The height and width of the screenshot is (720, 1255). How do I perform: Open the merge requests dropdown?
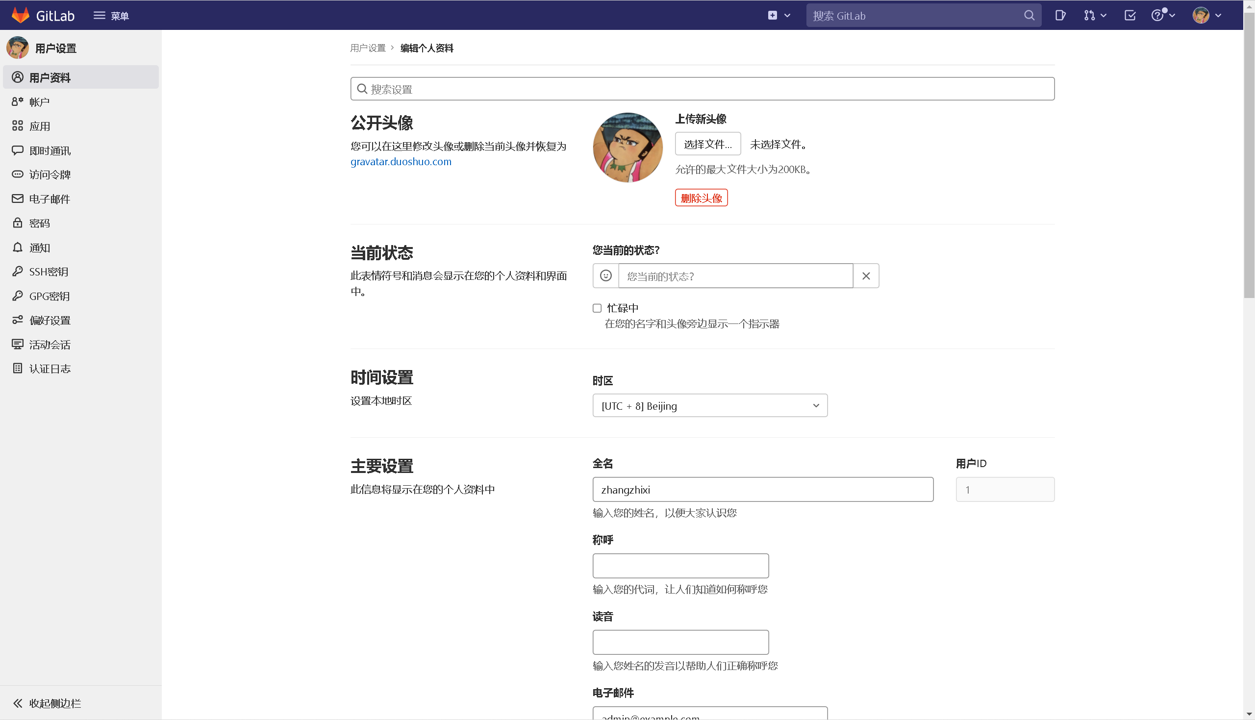1094,15
